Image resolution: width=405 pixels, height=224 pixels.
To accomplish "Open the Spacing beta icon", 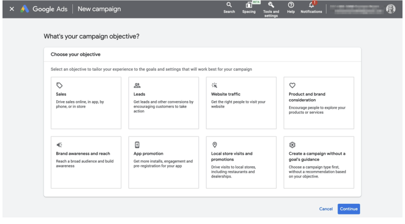I will (249, 6).
